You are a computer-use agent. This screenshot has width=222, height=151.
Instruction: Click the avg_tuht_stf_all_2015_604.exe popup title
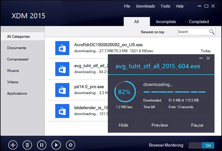(x=158, y=66)
